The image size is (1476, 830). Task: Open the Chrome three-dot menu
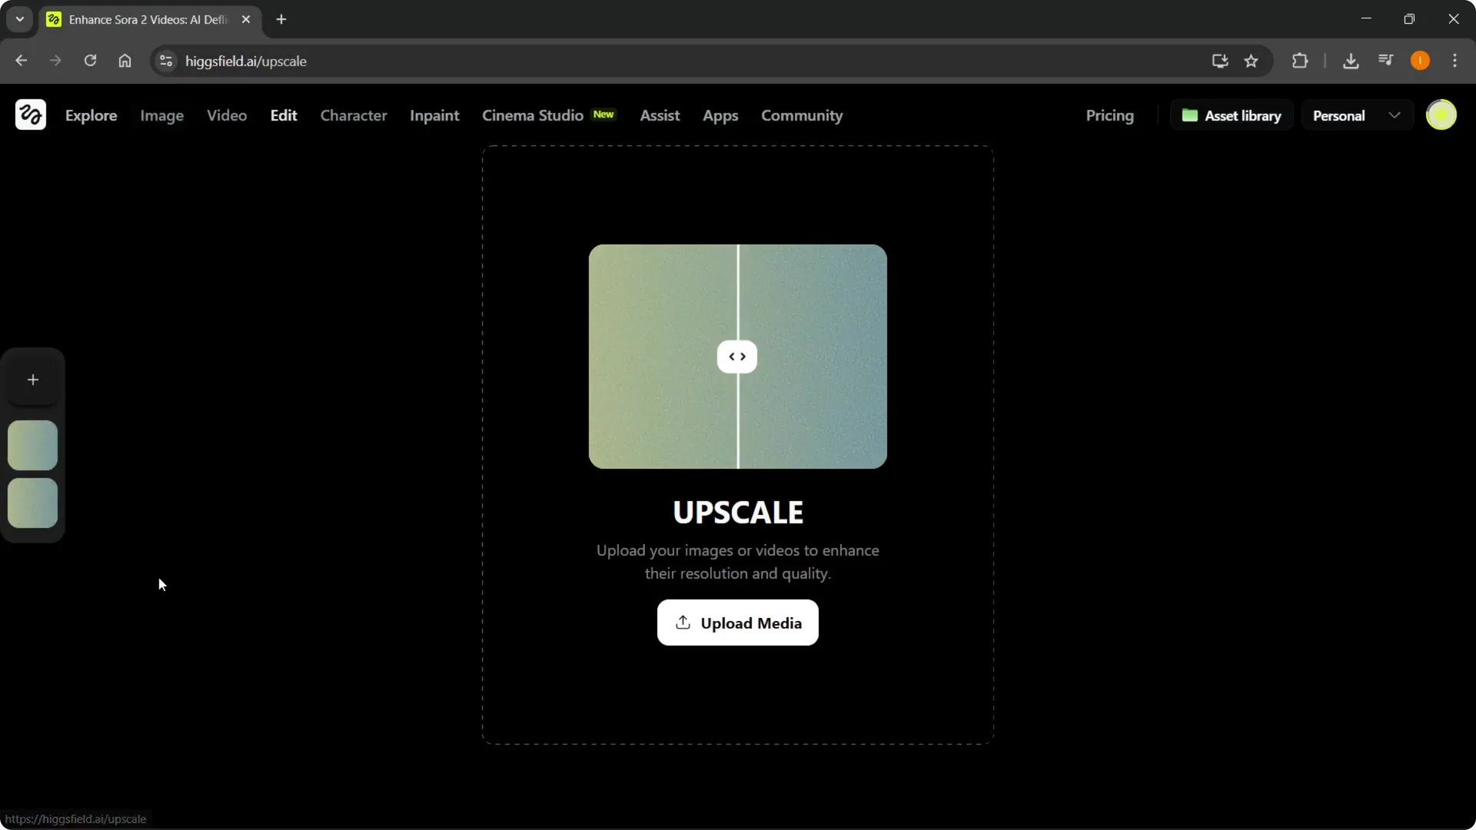(x=1455, y=61)
